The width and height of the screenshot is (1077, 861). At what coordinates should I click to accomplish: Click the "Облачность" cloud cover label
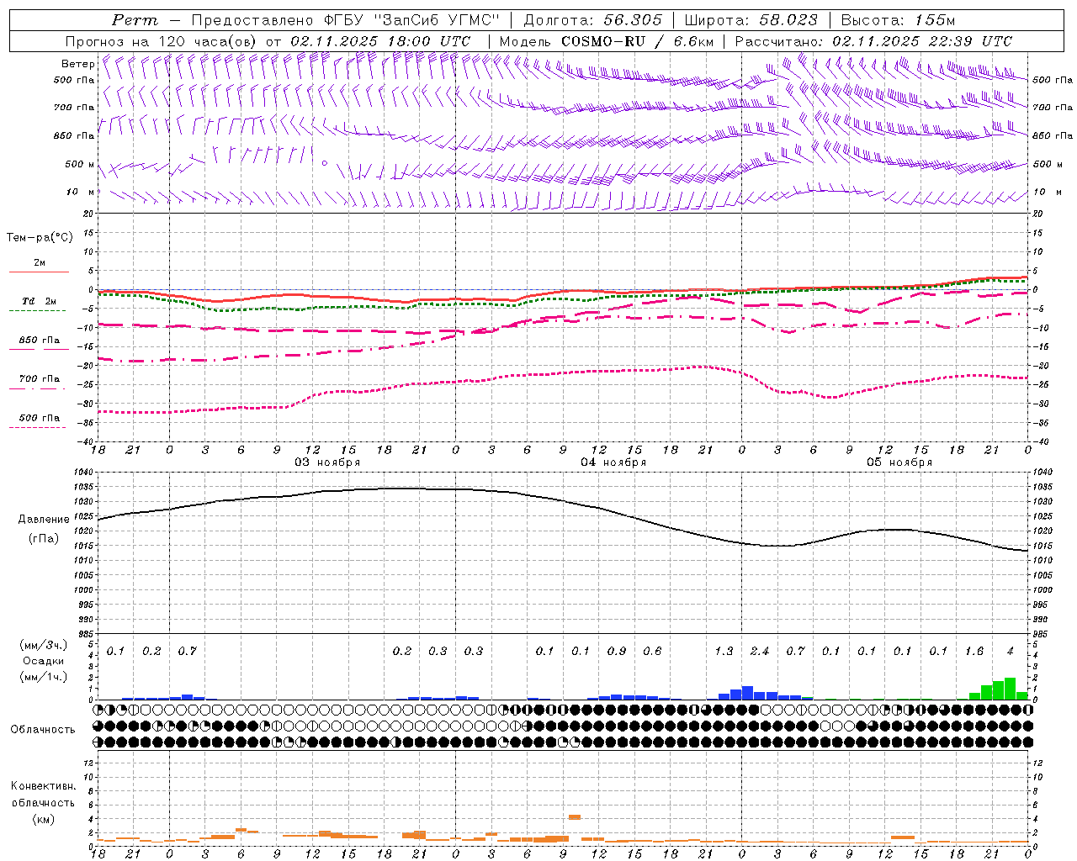pyautogui.click(x=43, y=730)
